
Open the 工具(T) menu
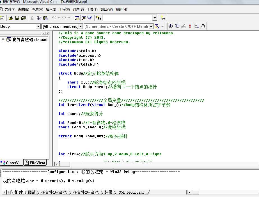coord(92,10)
